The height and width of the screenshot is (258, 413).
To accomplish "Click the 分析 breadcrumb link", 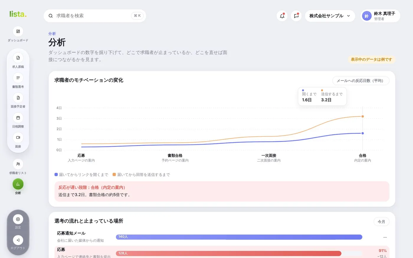I will pos(52,34).
